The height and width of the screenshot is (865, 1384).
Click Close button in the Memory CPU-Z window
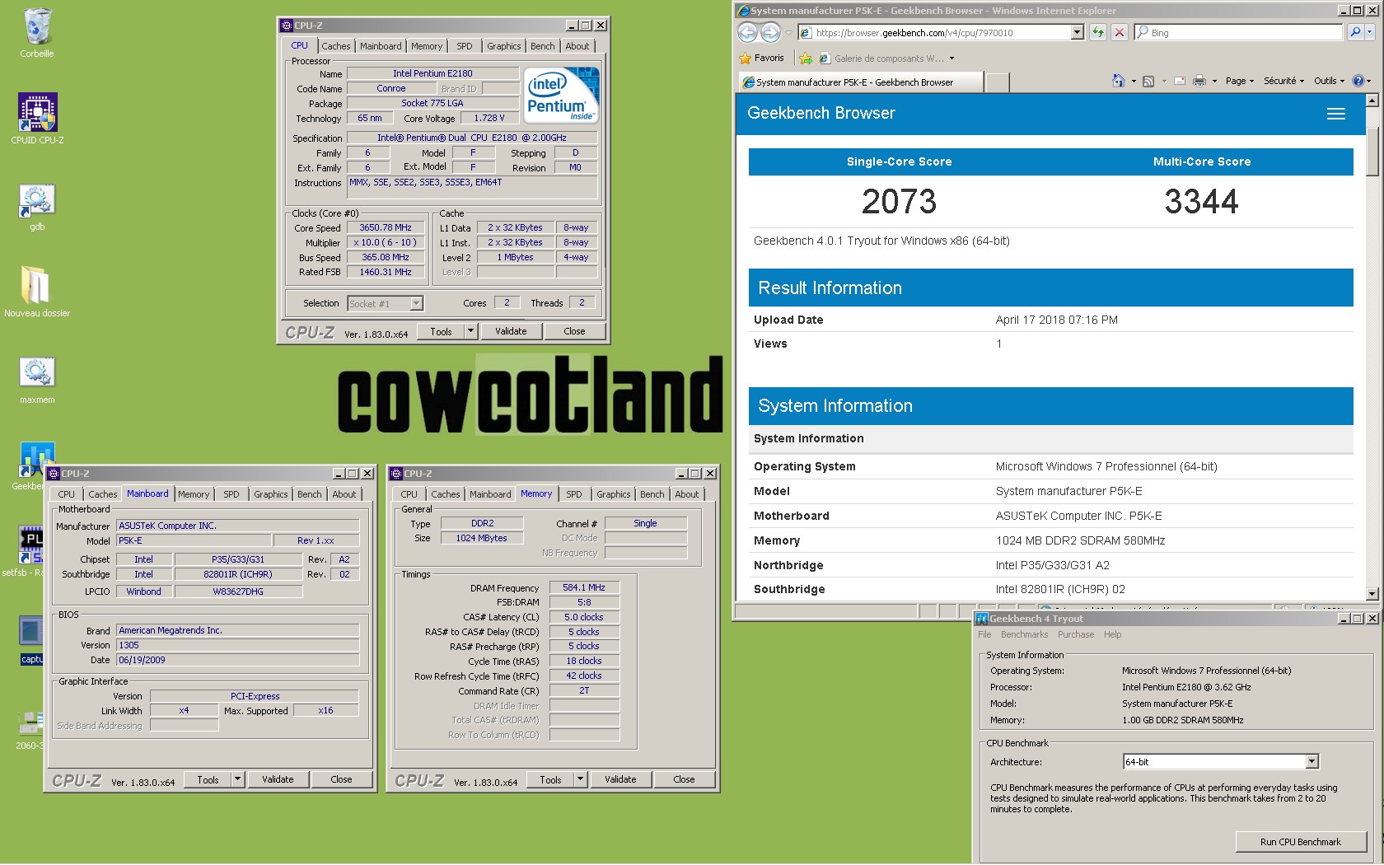click(684, 779)
